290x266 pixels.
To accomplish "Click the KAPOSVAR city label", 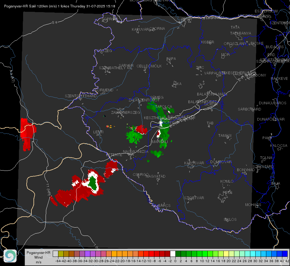I will pos(194,163).
